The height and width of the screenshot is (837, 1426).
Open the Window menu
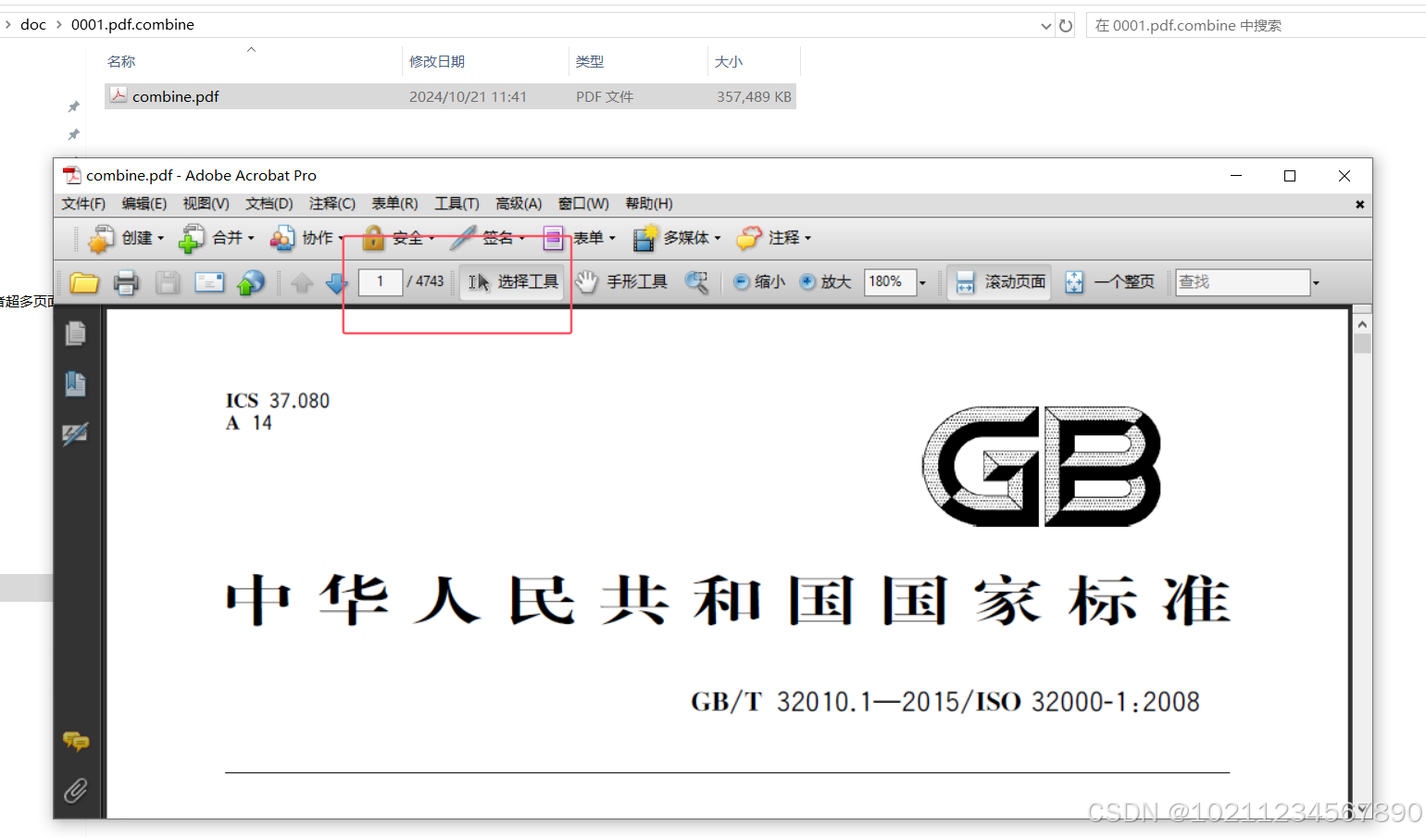tap(583, 204)
